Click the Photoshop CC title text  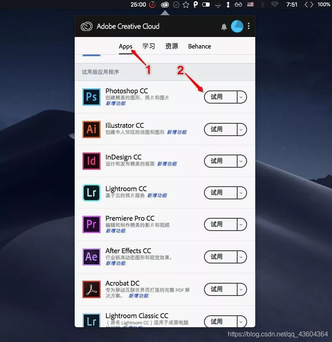(127, 91)
